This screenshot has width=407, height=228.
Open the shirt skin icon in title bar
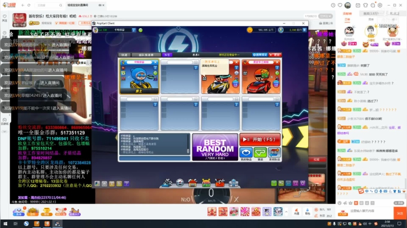(366, 5)
